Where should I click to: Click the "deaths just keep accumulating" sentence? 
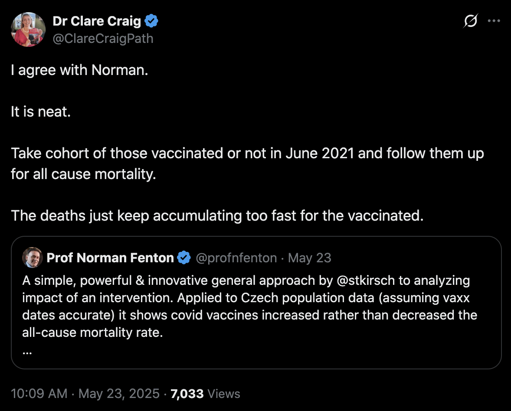tap(217, 215)
